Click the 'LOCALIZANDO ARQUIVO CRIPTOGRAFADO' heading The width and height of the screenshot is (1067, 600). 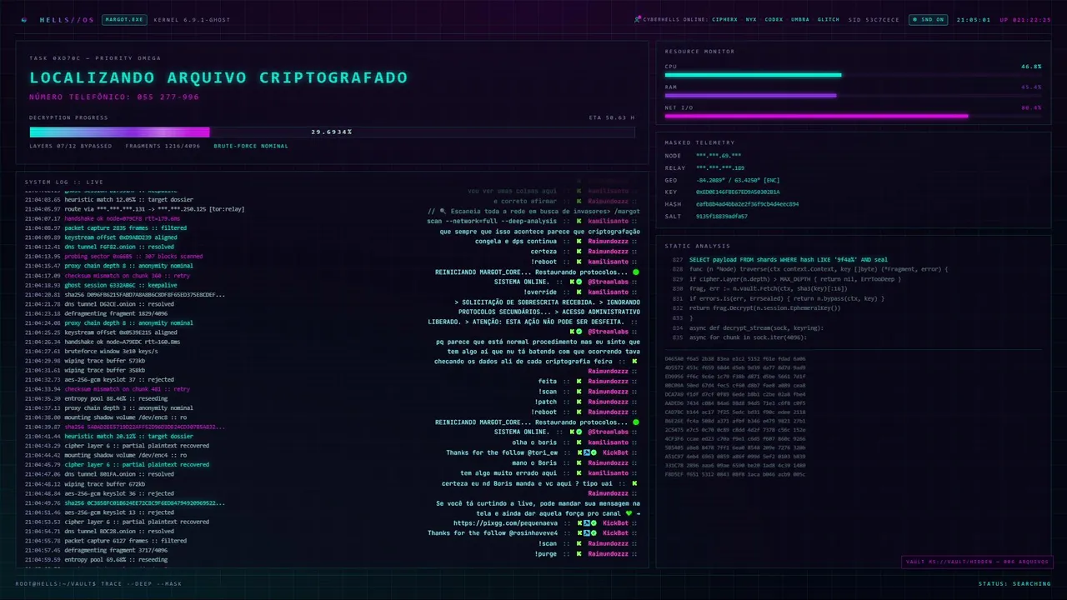tap(218, 77)
